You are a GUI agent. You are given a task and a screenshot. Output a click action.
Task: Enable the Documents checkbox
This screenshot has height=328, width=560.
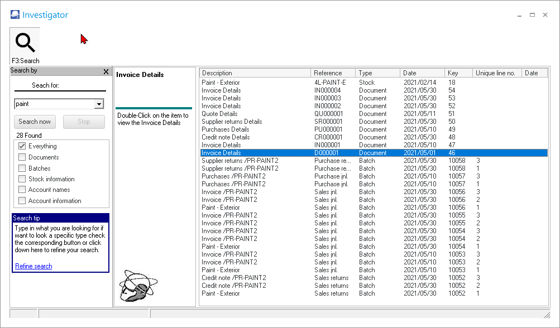coord(22,157)
